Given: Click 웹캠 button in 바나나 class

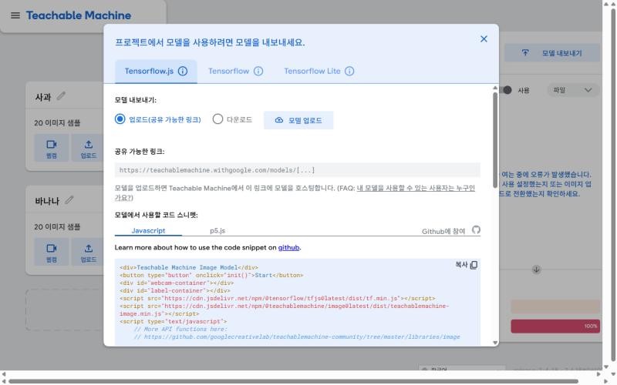Looking at the screenshot, I should click(52, 252).
